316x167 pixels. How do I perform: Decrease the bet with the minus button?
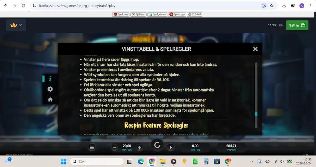point(115,148)
